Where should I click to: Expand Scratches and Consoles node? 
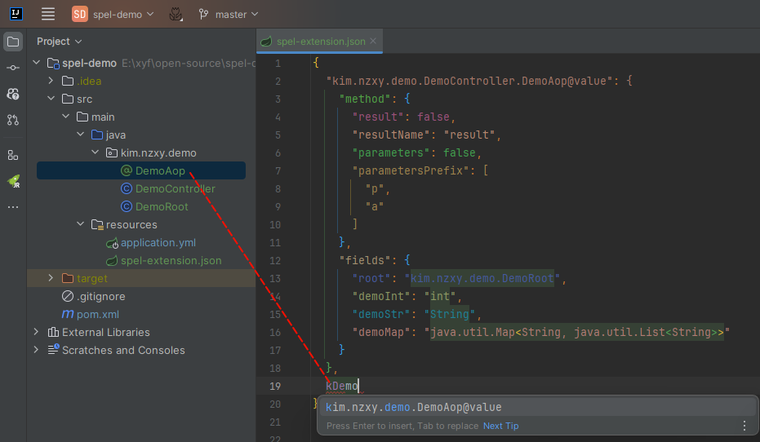point(37,350)
